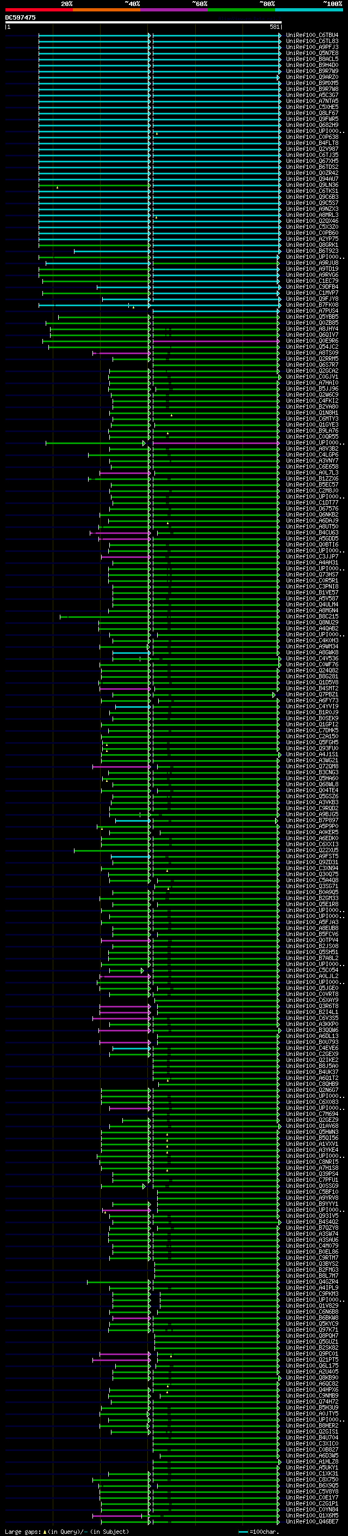Open entry UniRef100_A8V3B2
The width and height of the screenshot is (348, 1536).
[x=312, y=449]
